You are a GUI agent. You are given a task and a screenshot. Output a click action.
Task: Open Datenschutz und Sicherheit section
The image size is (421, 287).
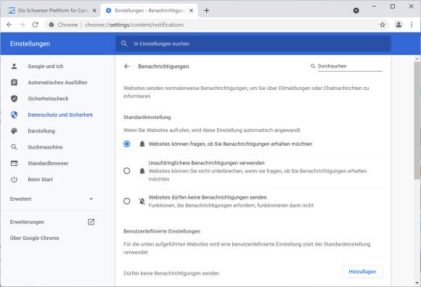click(60, 115)
